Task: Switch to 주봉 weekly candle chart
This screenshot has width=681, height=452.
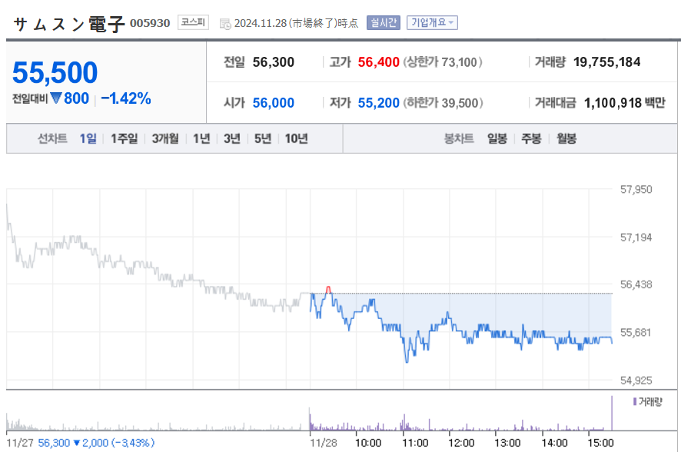Action: tap(531, 138)
